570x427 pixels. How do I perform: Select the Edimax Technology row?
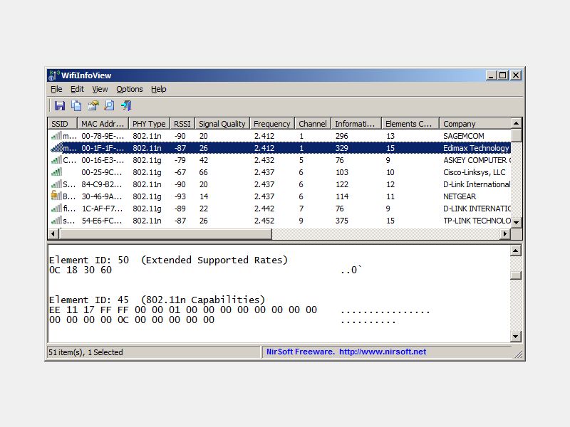pyautogui.click(x=279, y=148)
